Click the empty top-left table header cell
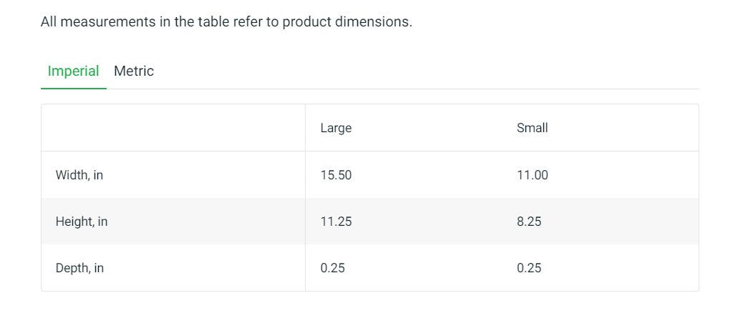The image size is (738, 318). tap(173, 129)
